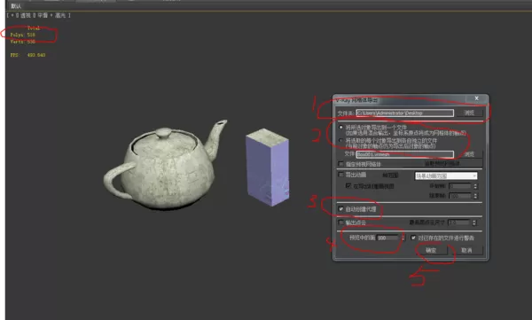Click the preview faces spinner arrows

pyautogui.click(x=403, y=238)
